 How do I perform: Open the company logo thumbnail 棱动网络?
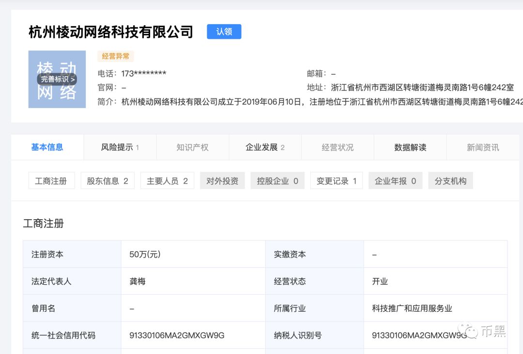pyautogui.click(x=57, y=79)
